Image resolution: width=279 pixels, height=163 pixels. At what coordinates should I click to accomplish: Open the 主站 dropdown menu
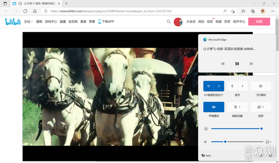[x=28, y=22]
